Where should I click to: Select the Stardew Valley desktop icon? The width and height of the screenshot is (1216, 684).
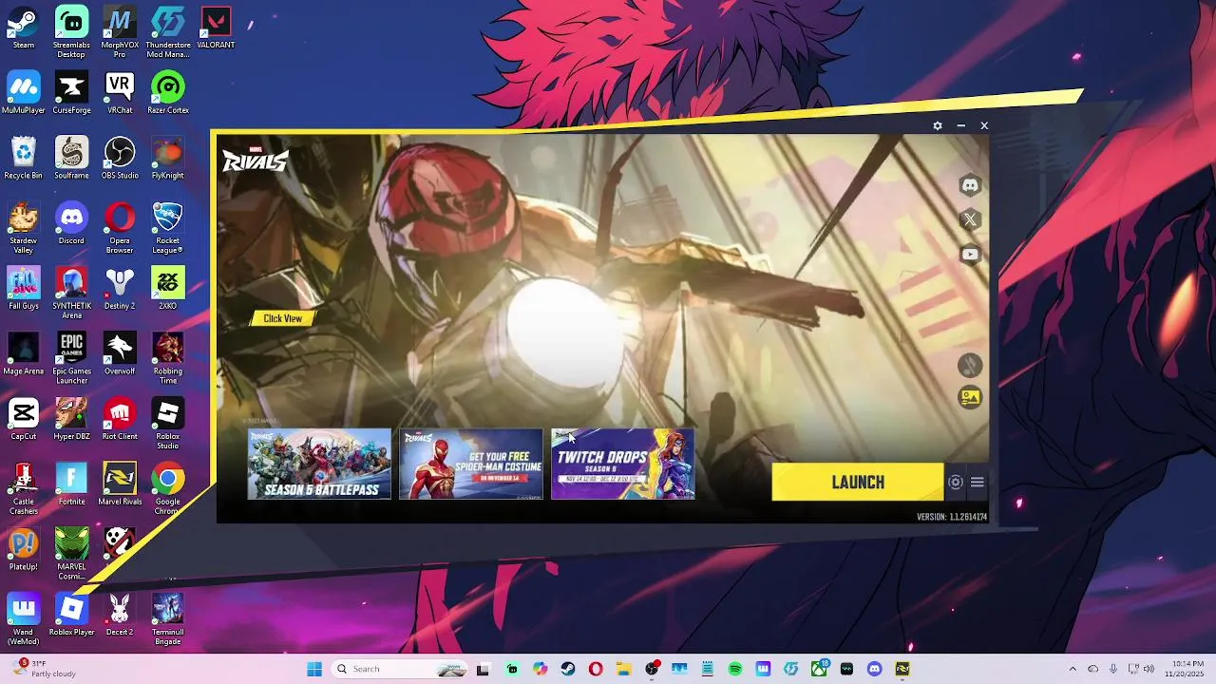point(24,228)
